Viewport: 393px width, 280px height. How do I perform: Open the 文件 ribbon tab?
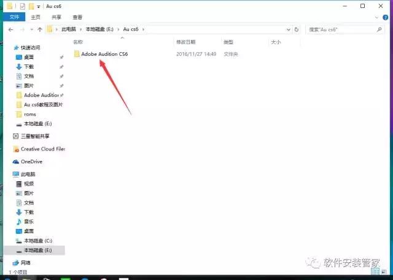point(14,17)
